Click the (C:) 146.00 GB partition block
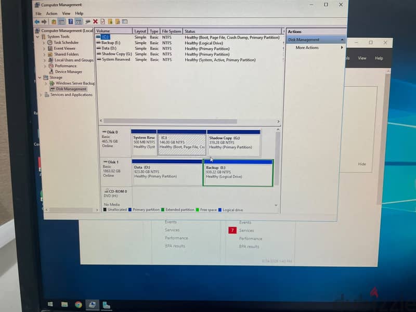Viewport: 416px width, 312px height. tap(181, 144)
